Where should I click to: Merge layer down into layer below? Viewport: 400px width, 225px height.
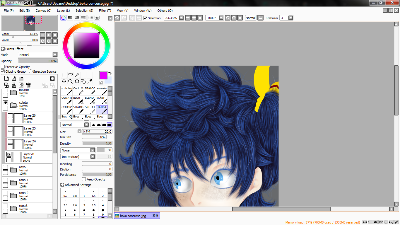coord(14,85)
